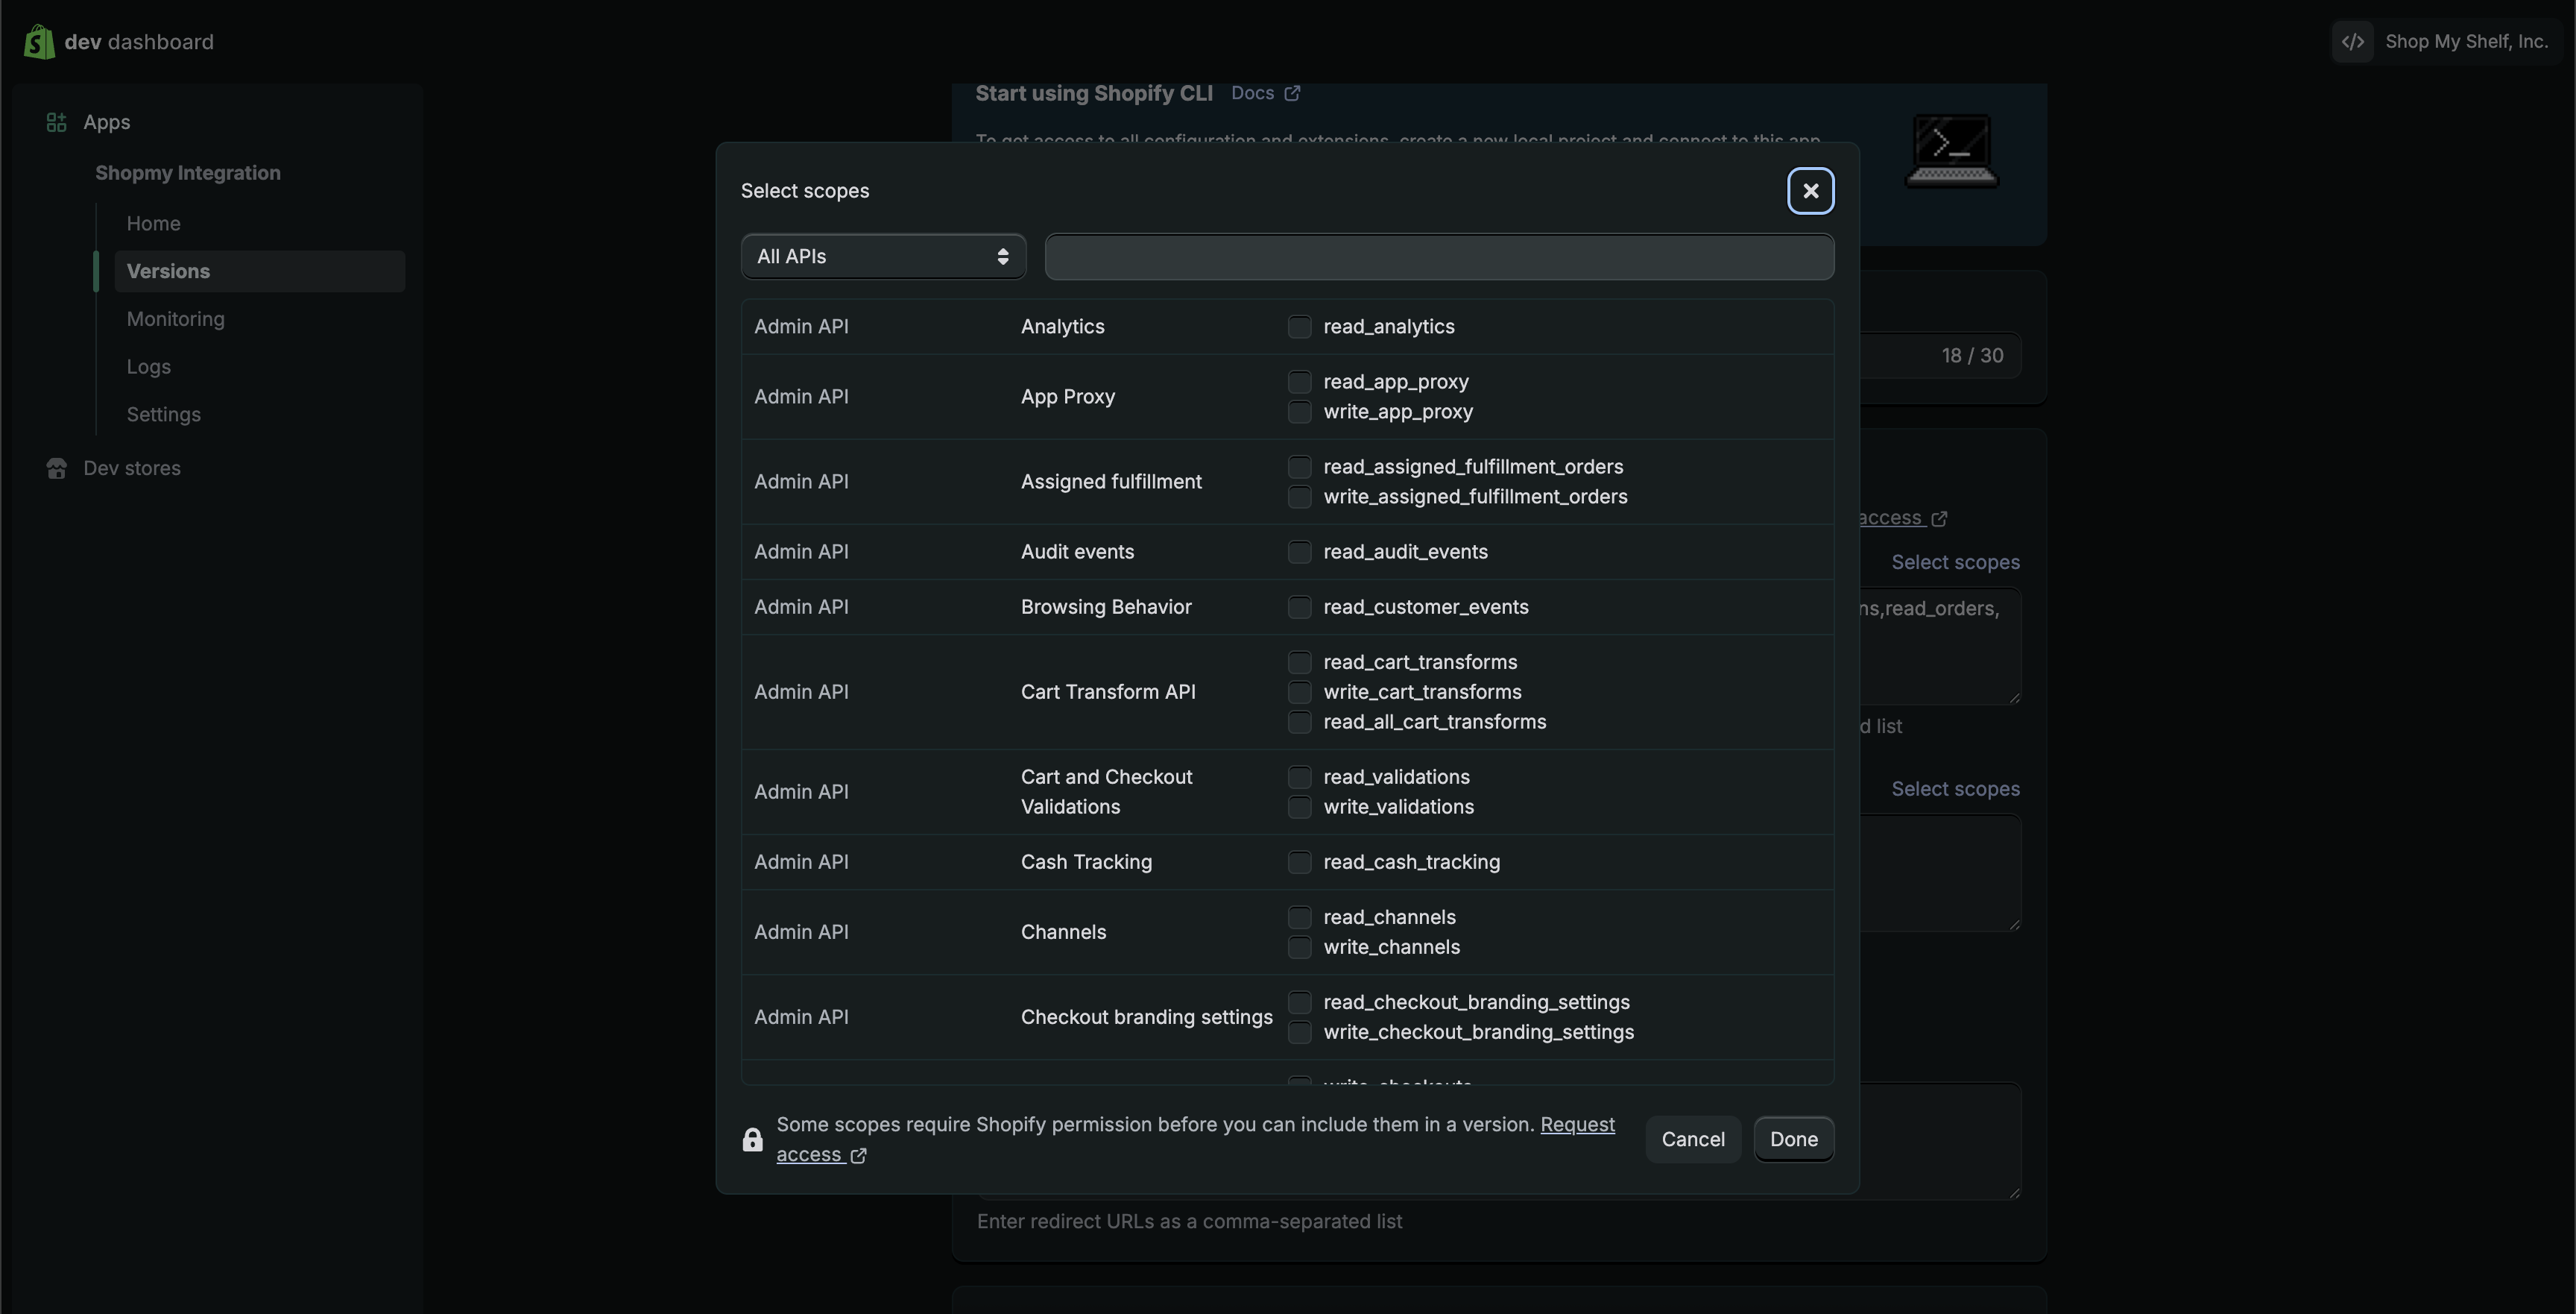Enable the read_customer_events scope

click(x=1299, y=606)
